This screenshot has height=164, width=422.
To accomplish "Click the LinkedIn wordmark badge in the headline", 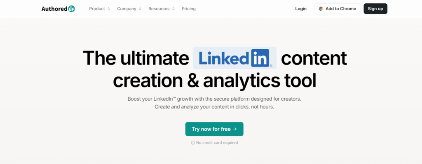I will point(234,58).
